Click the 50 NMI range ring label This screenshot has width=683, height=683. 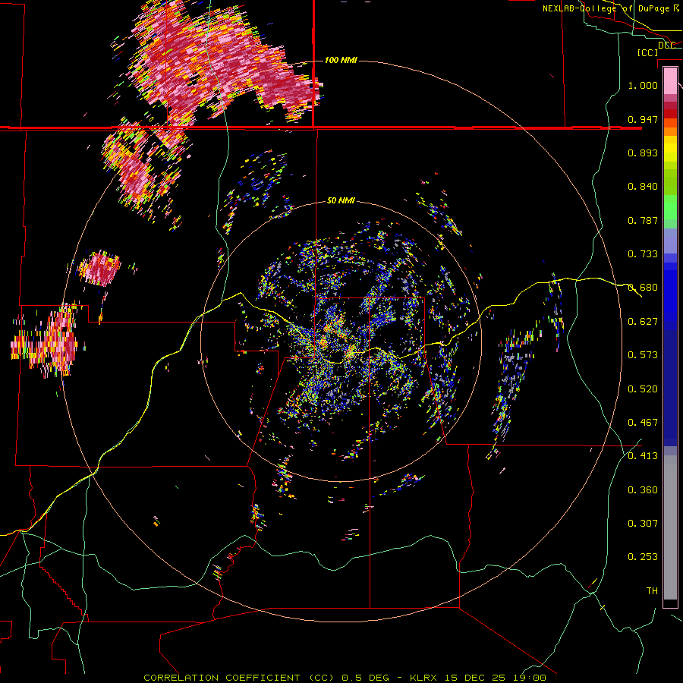point(341,200)
